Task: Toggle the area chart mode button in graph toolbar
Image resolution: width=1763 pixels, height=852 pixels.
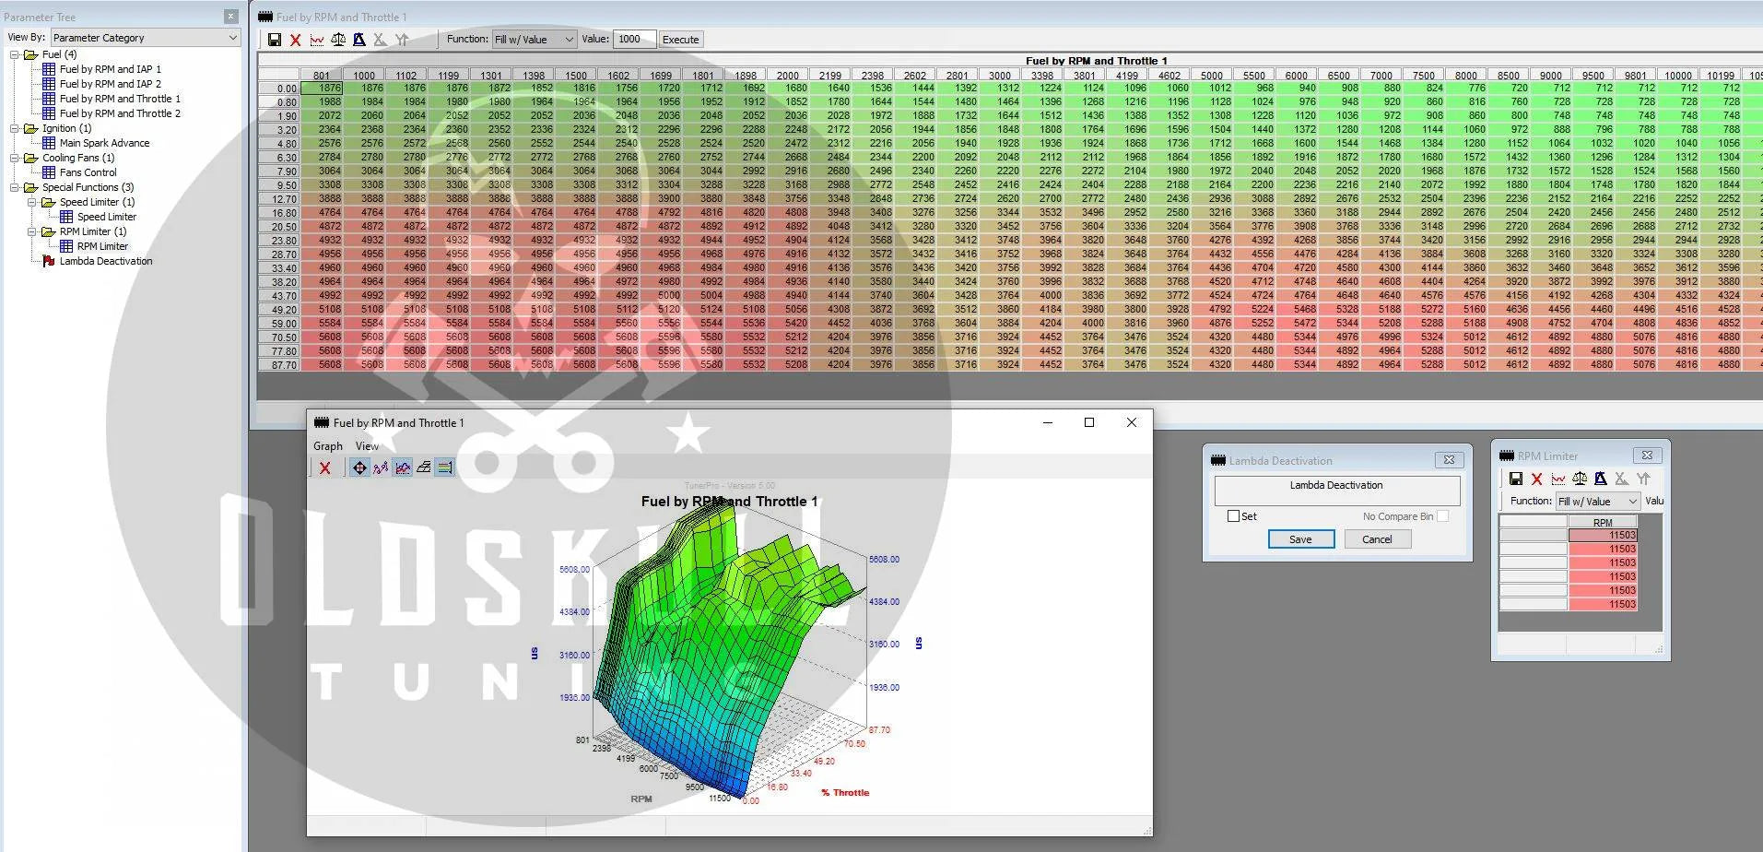Action: click(403, 467)
